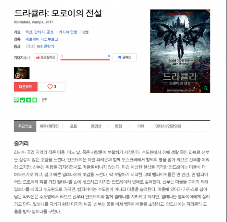Click the green cafe cup share icon
The height and width of the screenshot is (222, 227).
coord(22,100)
